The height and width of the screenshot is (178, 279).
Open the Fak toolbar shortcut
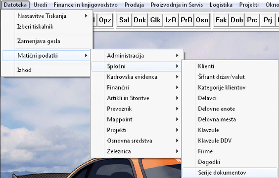[221, 20]
